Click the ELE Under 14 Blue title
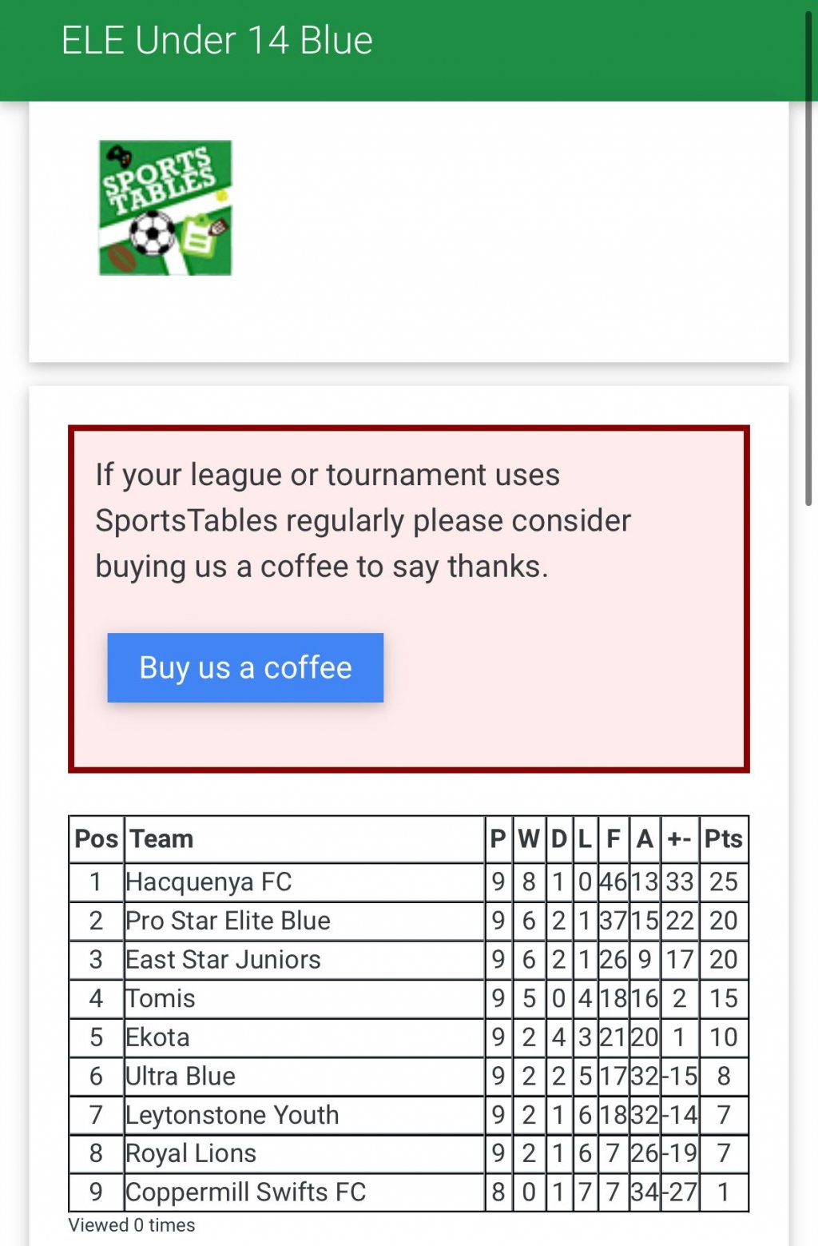 (217, 41)
